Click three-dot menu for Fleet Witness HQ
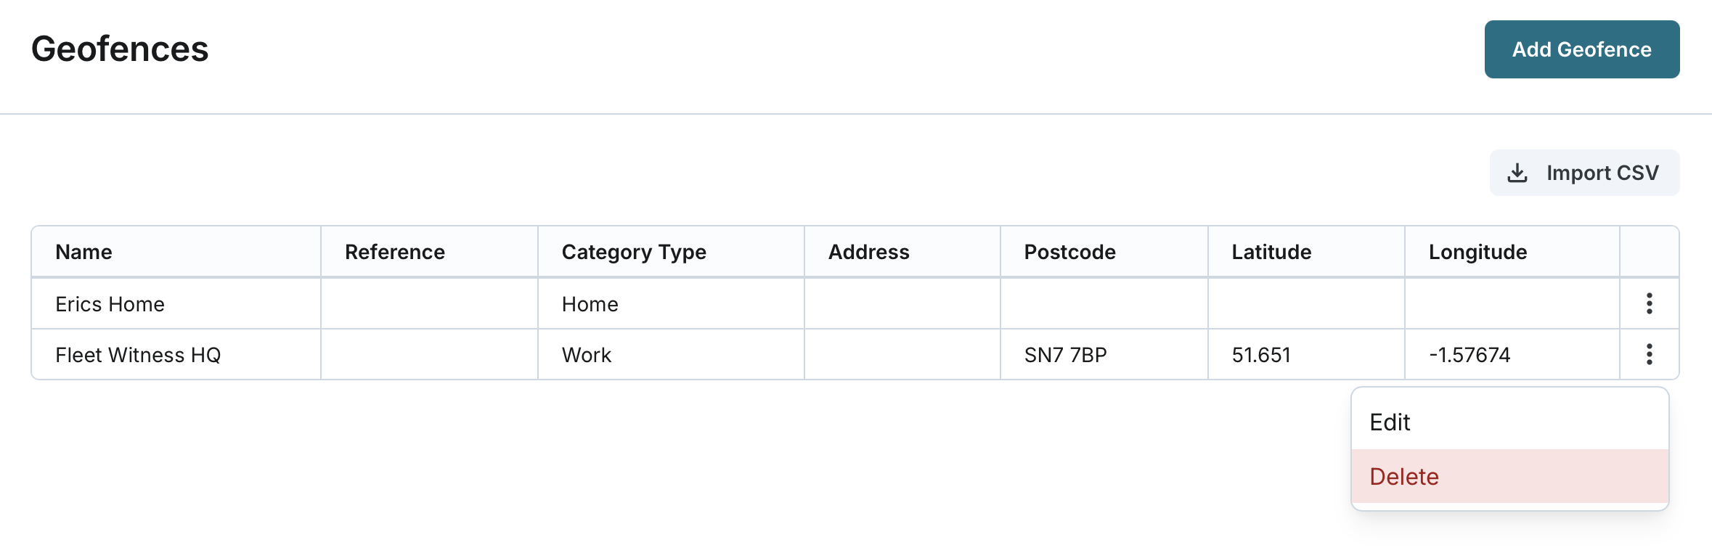 [x=1649, y=354]
